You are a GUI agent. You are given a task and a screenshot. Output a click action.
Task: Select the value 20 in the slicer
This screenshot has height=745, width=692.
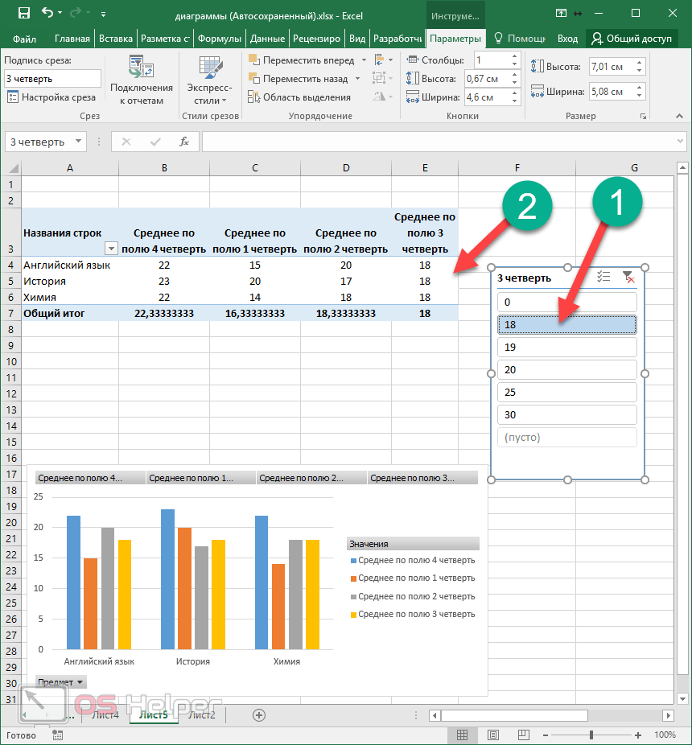[566, 370]
